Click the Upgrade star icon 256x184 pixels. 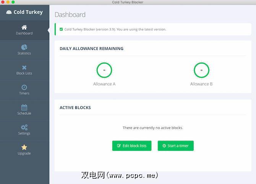click(24, 147)
